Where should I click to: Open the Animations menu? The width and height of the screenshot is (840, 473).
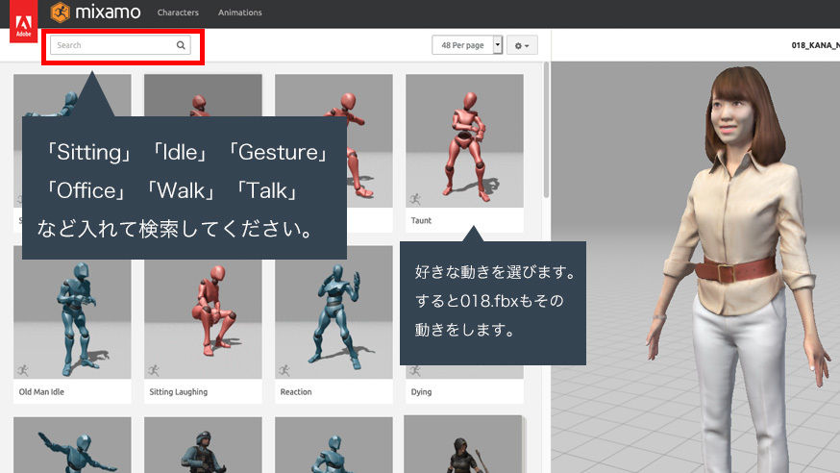point(240,12)
